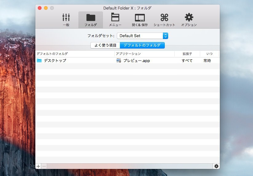Sort by the デフォルトのフォルダ column header
The height and width of the screenshot is (176, 253).
point(75,54)
